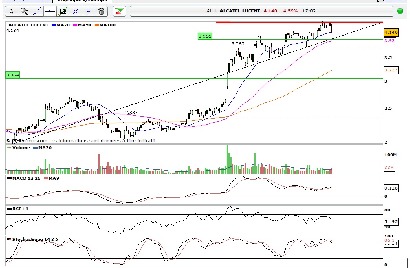
Task: Click the ALCATEL-LUCENT chart title label
Action: tap(28, 25)
